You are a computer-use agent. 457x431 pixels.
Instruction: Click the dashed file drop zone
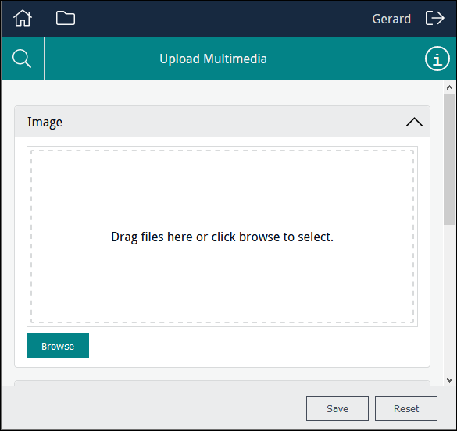pyautogui.click(x=222, y=237)
